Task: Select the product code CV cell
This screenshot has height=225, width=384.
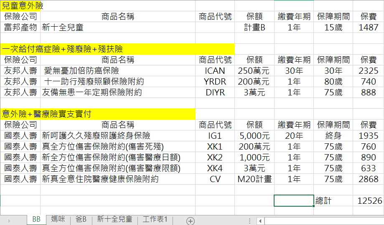Action: (x=215, y=179)
